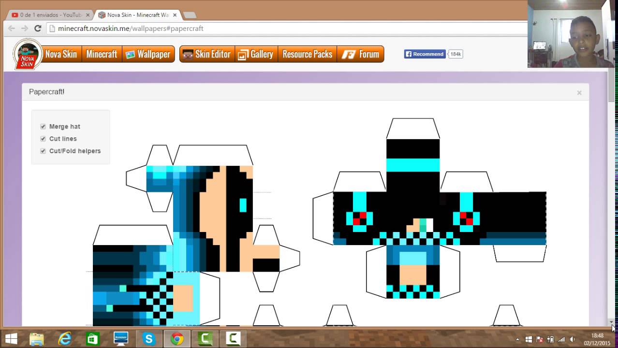Toggle the Merge hat checkbox
This screenshot has height=348, width=618.
click(x=43, y=127)
